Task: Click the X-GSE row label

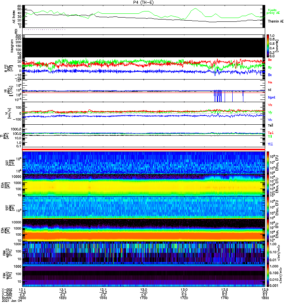Action: tap(7, 290)
